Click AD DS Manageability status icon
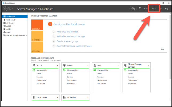 [x=64, y=70]
